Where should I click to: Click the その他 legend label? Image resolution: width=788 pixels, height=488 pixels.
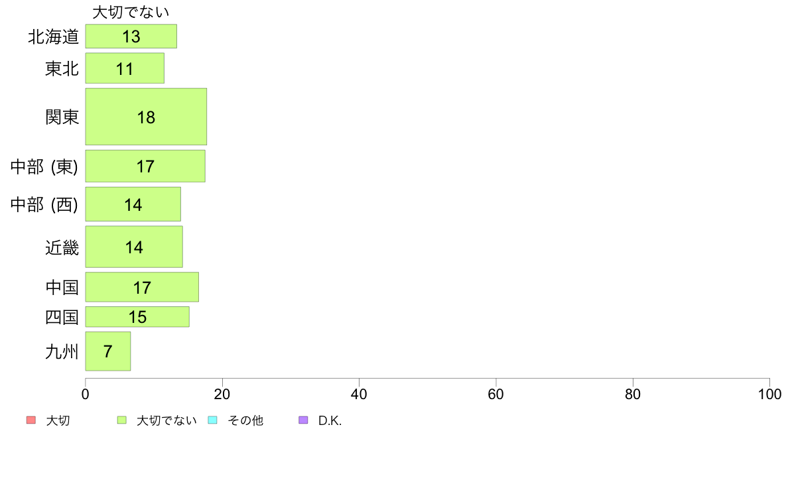[x=245, y=420]
